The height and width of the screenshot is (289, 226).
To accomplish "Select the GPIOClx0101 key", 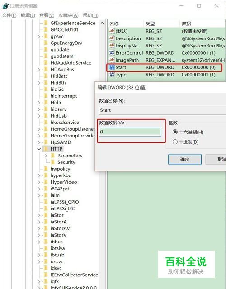I will (64, 30).
